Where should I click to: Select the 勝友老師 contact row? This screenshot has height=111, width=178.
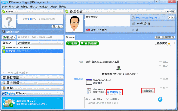click(x=33, y=51)
